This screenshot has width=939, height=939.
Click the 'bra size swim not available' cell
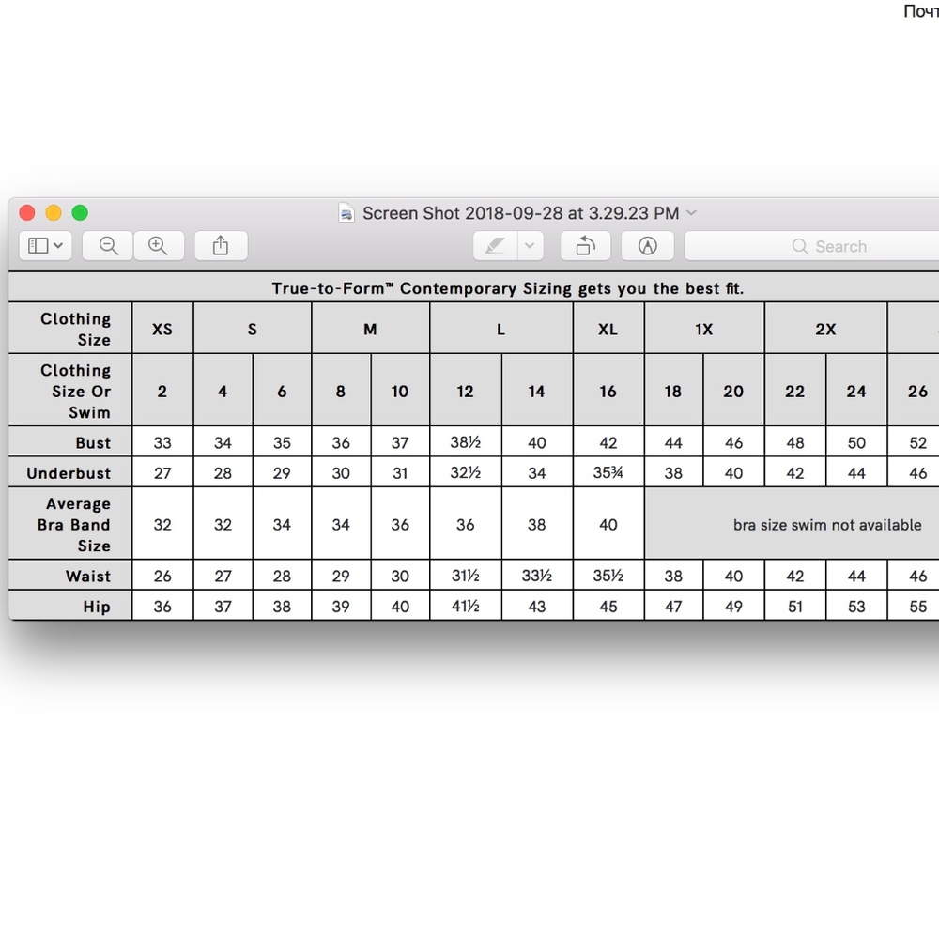tap(826, 525)
